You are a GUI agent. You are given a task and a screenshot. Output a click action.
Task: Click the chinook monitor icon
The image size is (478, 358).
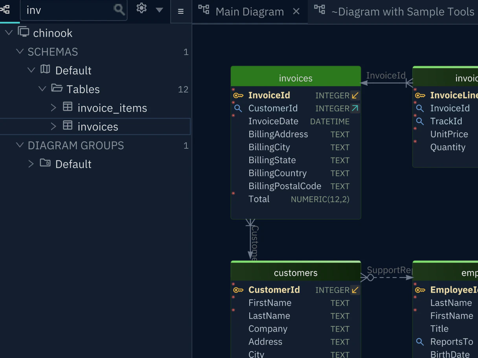coord(24,32)
